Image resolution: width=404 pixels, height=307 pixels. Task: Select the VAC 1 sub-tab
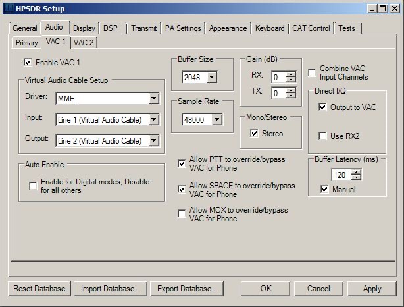(56, 42)
